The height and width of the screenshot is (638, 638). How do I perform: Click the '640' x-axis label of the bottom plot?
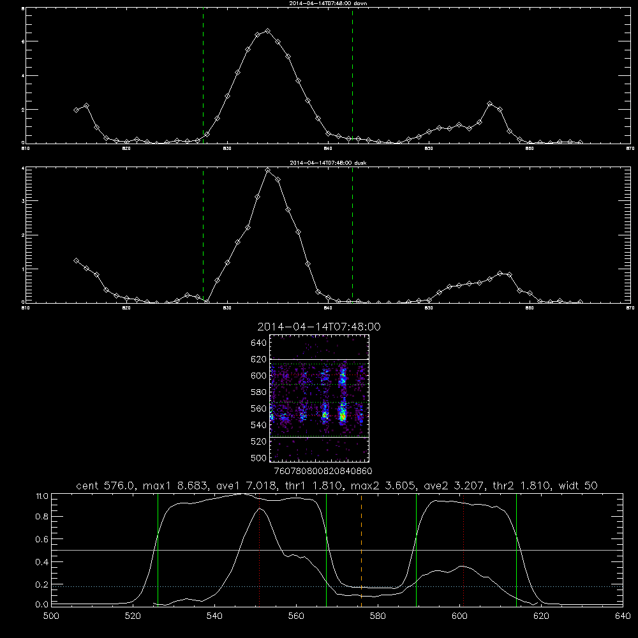(x=623, y=616)
